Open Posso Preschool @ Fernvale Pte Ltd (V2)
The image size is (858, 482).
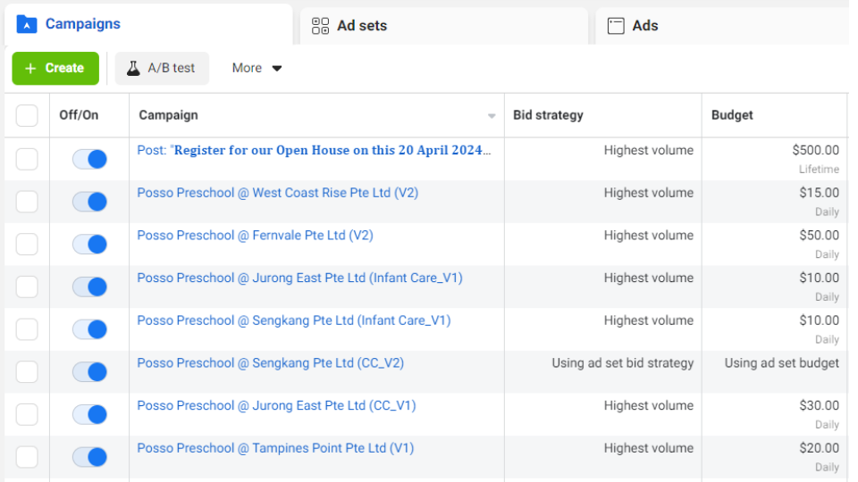[255, 236]
